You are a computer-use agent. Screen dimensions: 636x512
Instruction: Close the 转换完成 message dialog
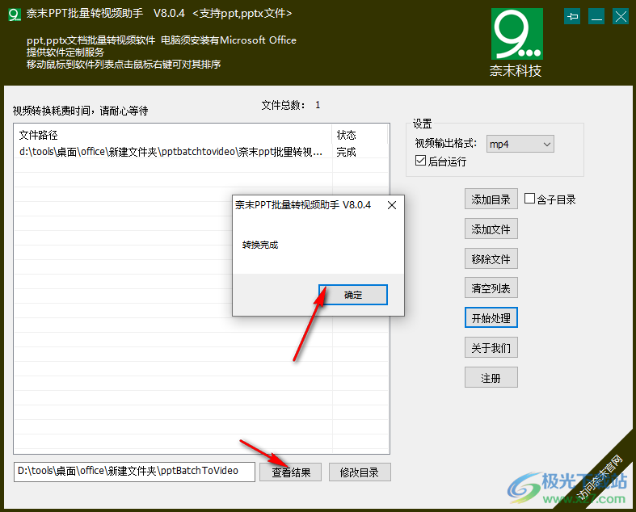tap(392, 205)
